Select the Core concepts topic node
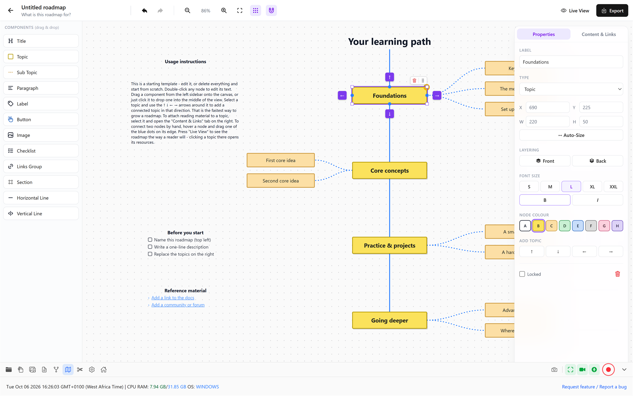 click(390, 170)
